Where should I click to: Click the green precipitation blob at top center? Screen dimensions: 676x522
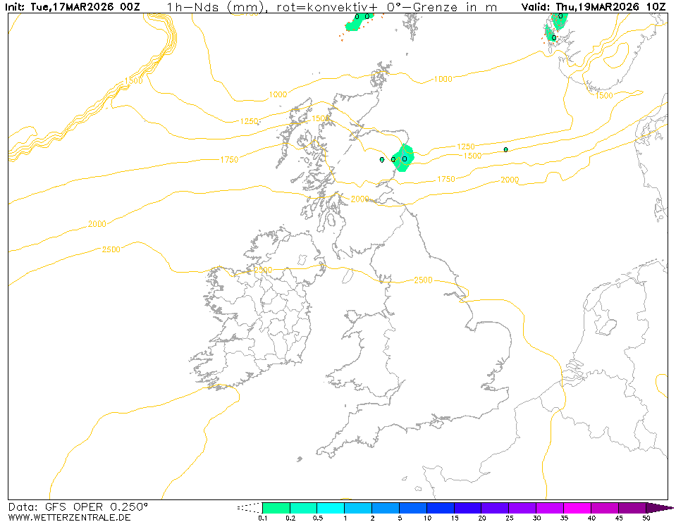click(358, 21)
